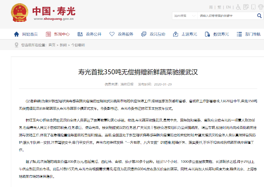Click the 首页 breadcrumb link
264x187 pixels.
(x=52, y=45)
